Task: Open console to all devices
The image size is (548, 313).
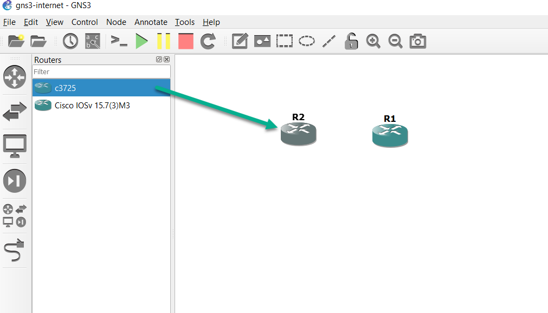Action: coord(119,41)
